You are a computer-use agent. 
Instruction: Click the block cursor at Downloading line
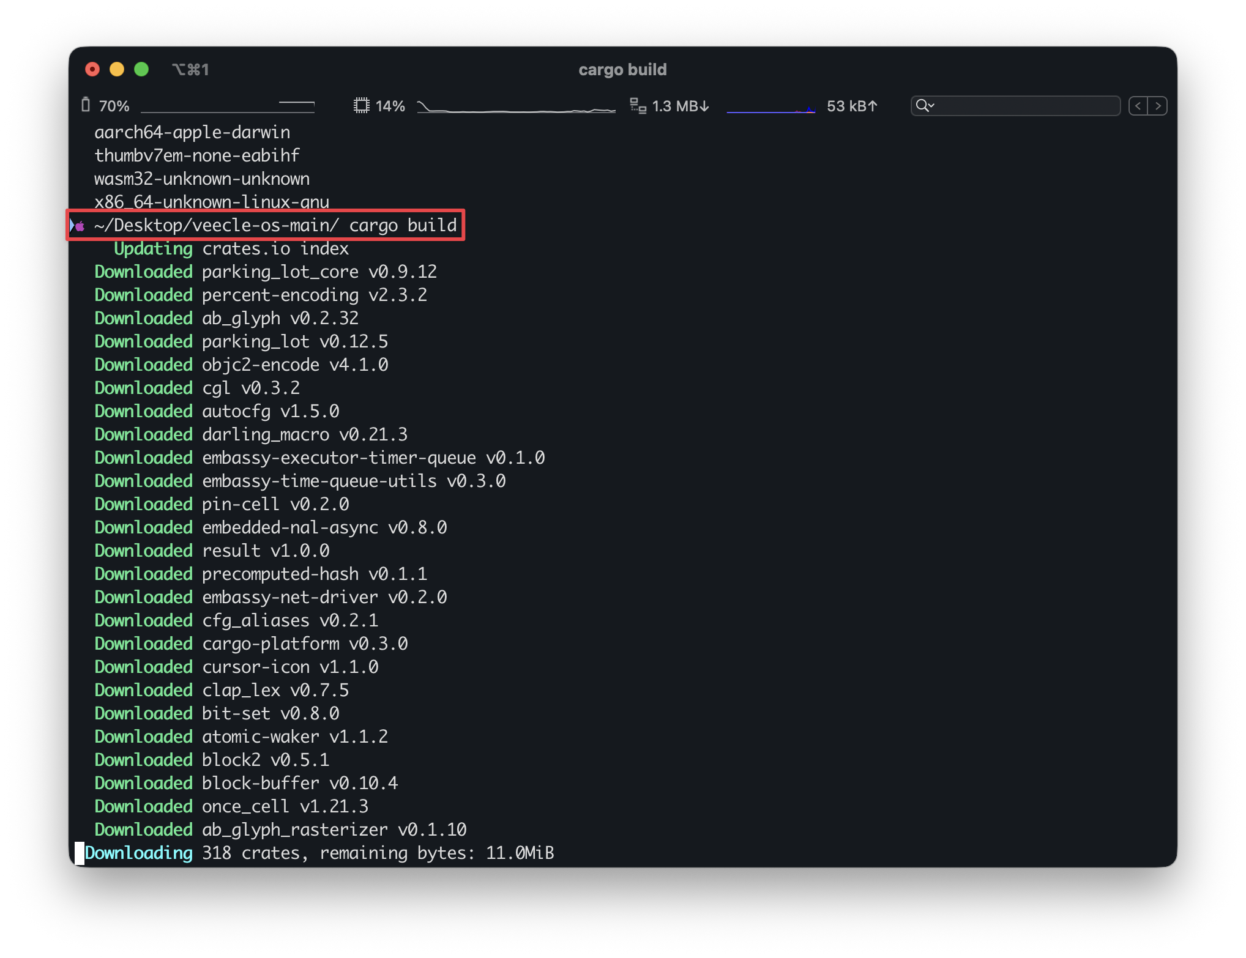pyautogui.click(x=80, y=853)
